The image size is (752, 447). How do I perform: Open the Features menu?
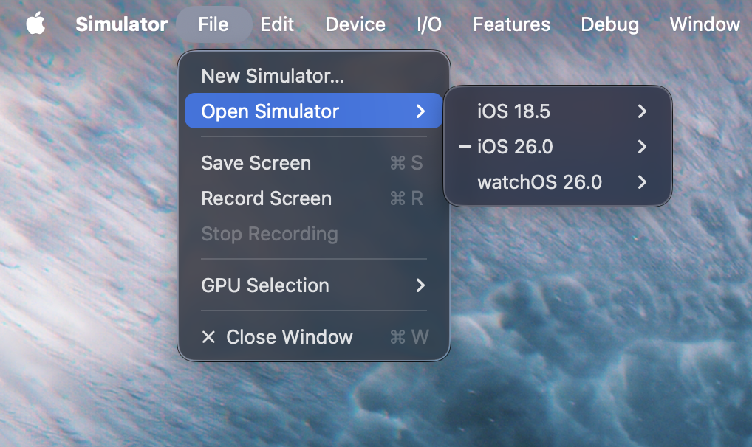(511, 24)
